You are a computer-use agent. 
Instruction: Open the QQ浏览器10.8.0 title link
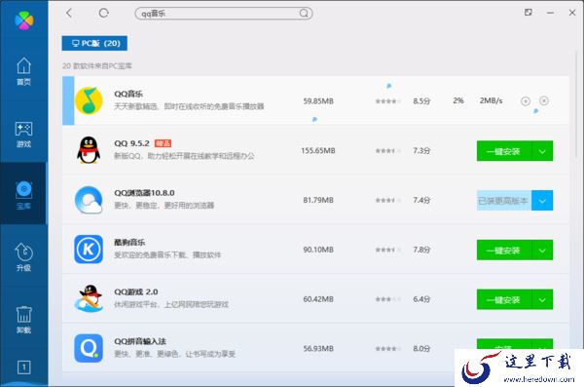144,193
